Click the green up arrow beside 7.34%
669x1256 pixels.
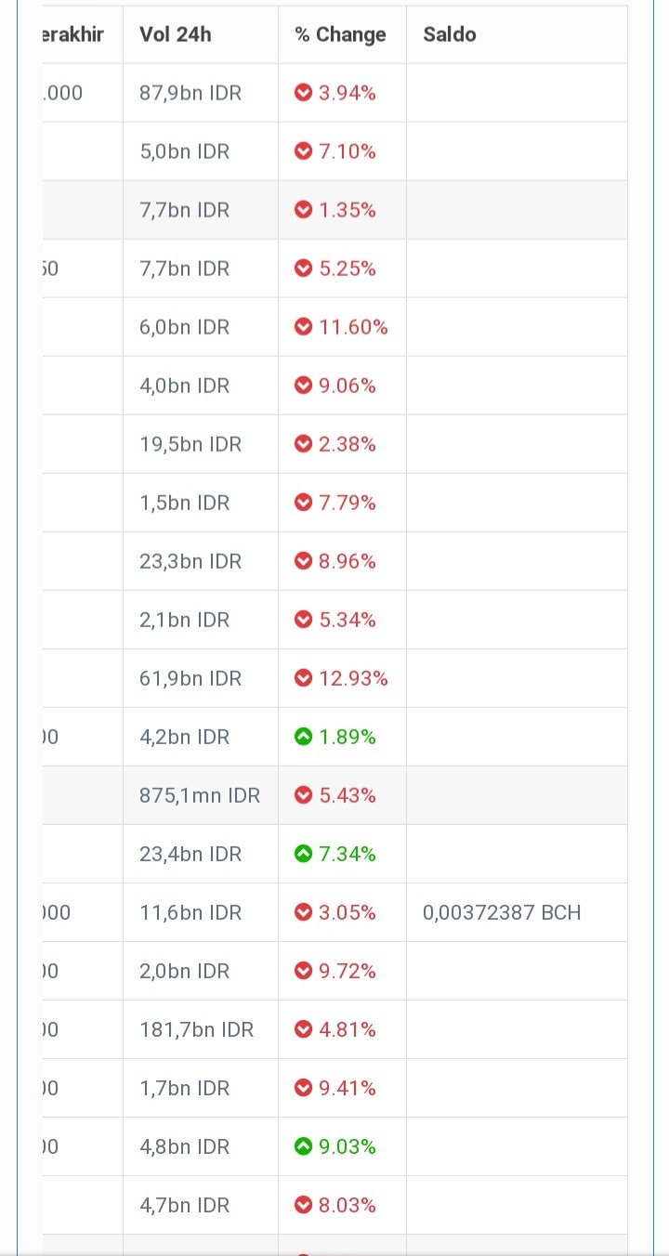click(x=303, y=854)
